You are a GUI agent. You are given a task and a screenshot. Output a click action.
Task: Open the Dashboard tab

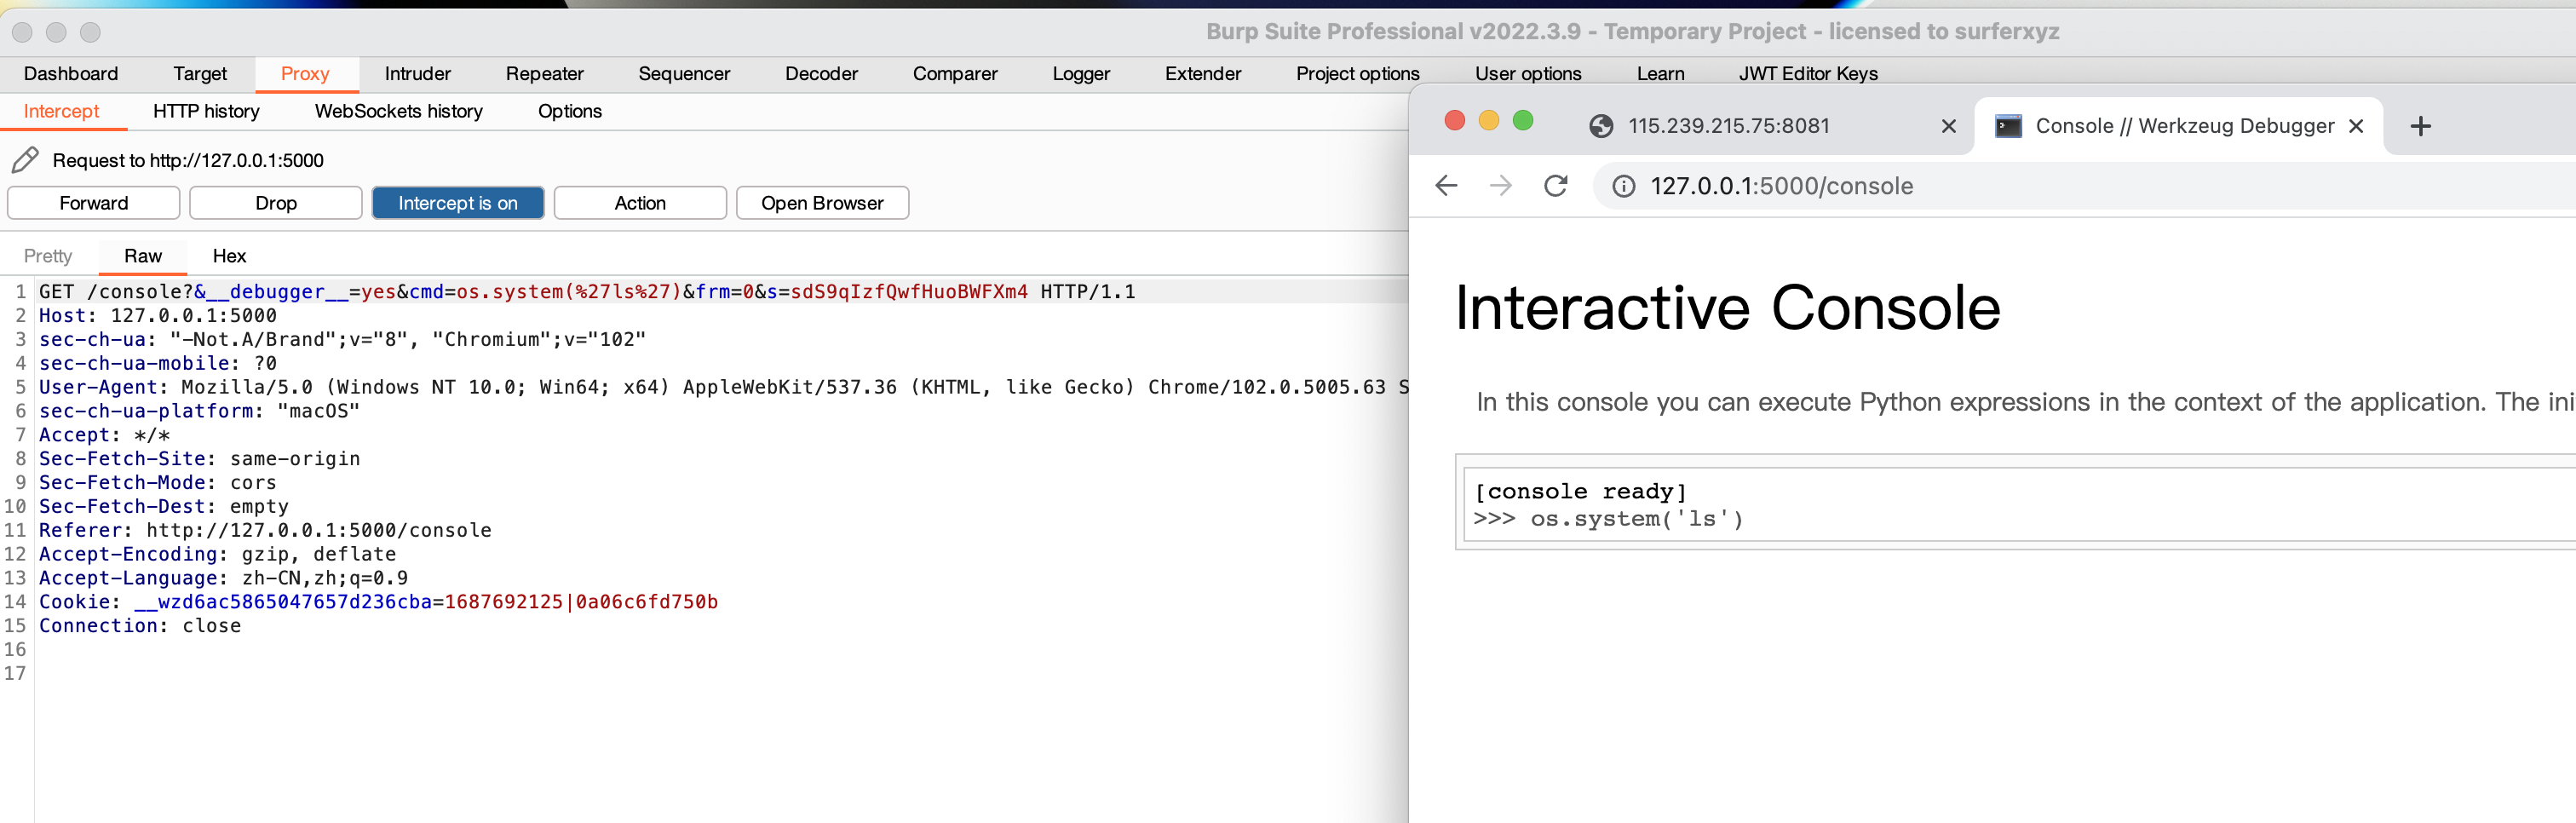(x=71, y=74)
